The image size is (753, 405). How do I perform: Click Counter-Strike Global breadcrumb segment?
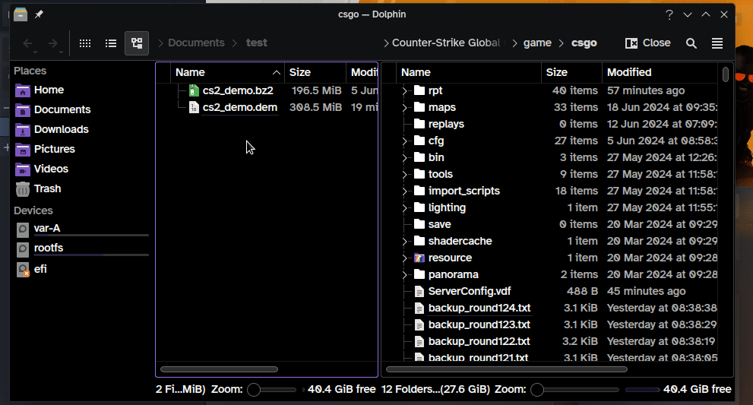(446, 43)
